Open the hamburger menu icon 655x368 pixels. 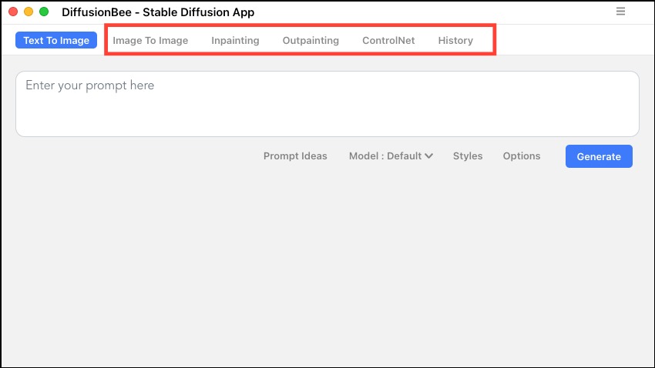coord(620,12)
